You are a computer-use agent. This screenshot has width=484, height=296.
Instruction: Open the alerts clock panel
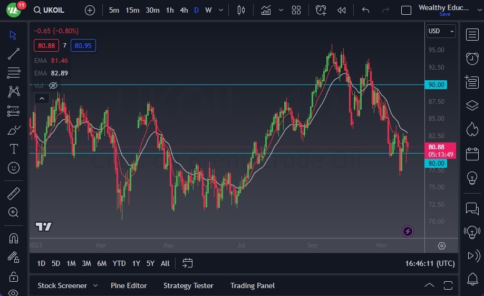pos(472,59)
